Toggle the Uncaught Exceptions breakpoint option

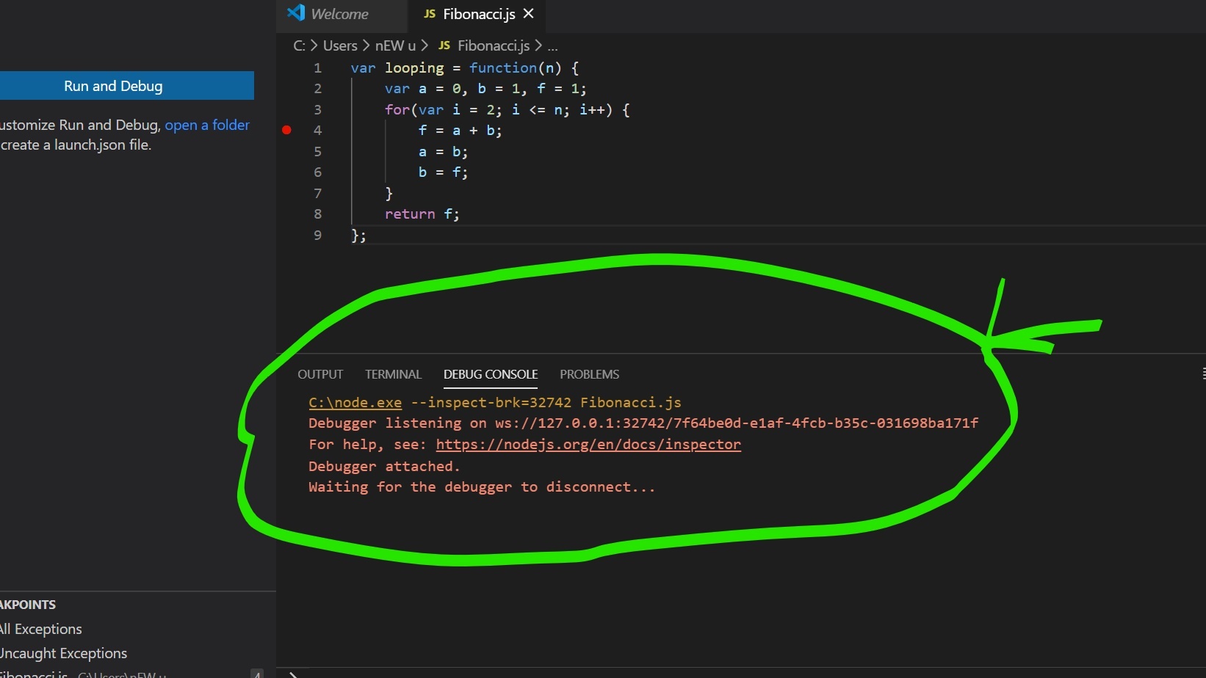point(62,653)
